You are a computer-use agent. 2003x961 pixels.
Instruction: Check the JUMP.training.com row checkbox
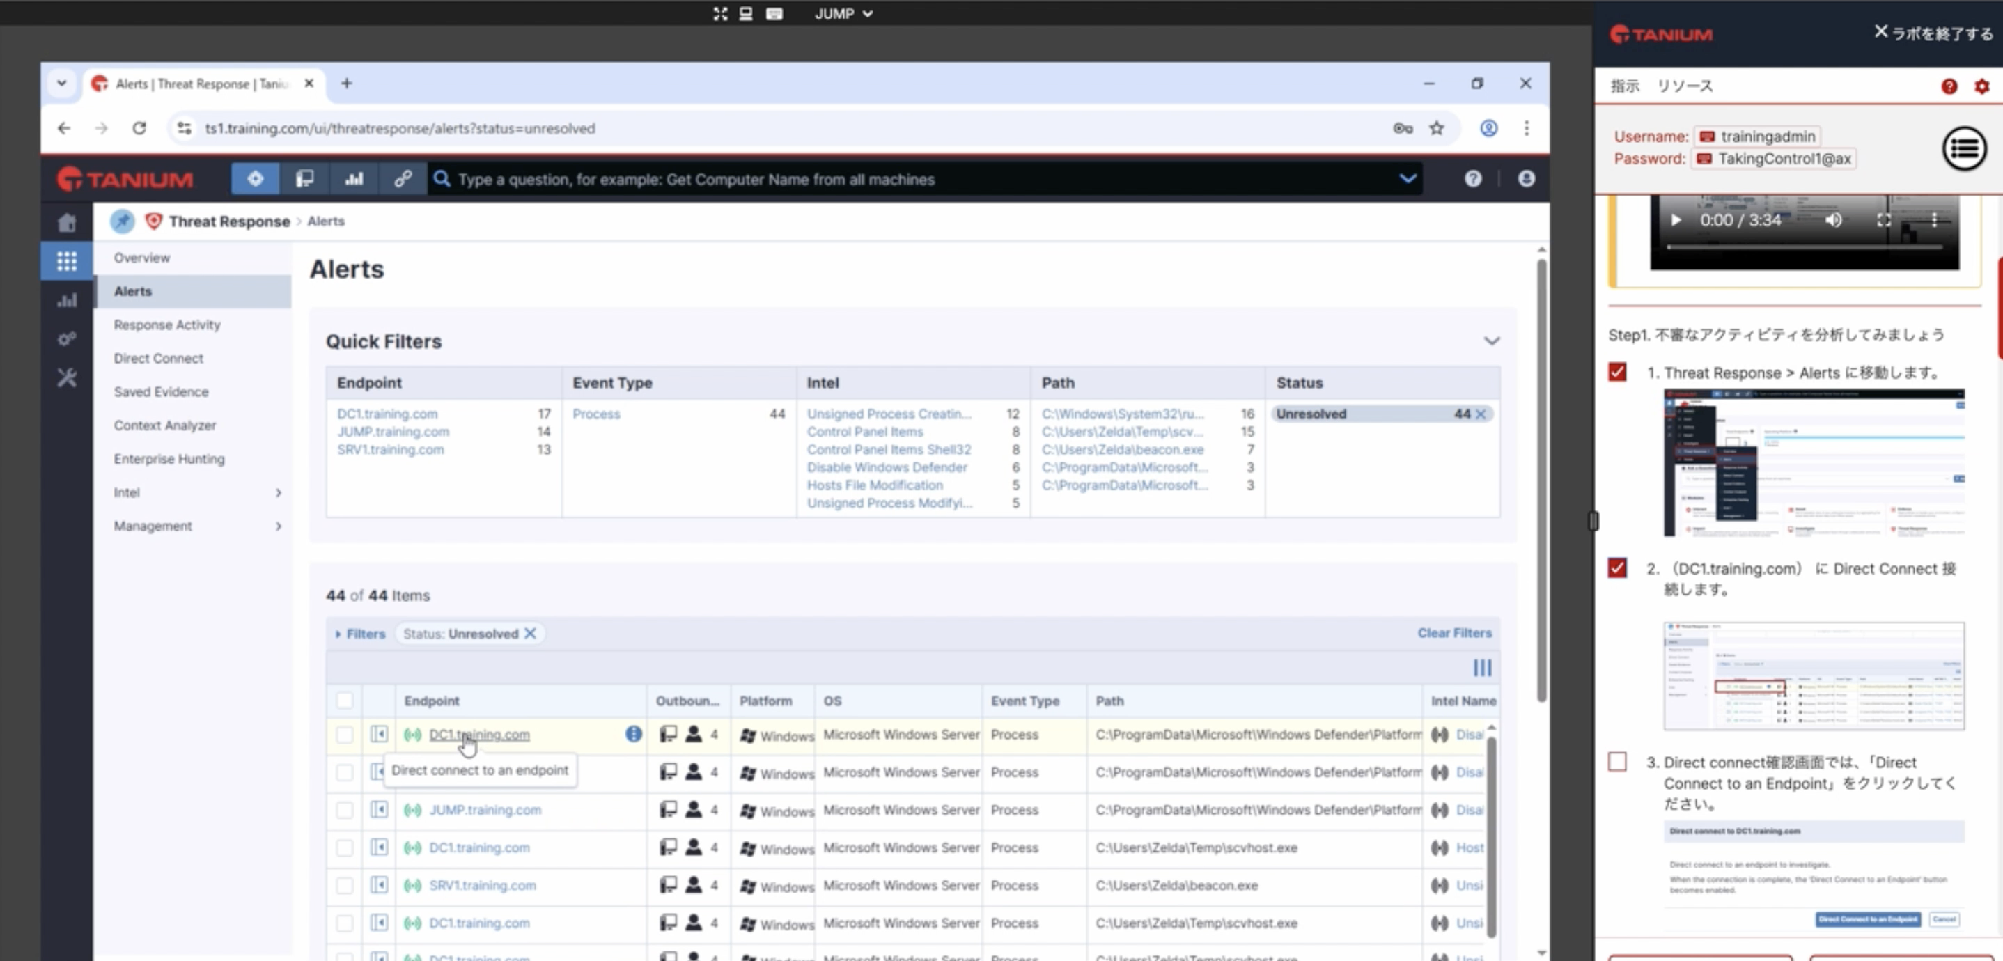[345, 810]
